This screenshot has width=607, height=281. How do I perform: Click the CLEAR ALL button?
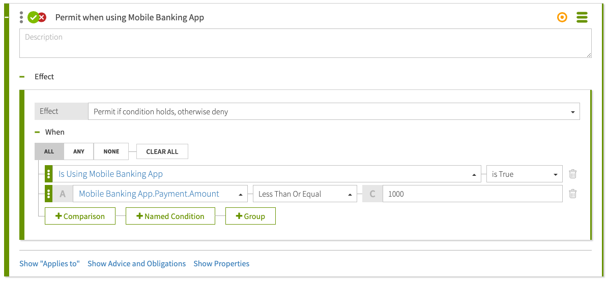[x=162, y=151]
